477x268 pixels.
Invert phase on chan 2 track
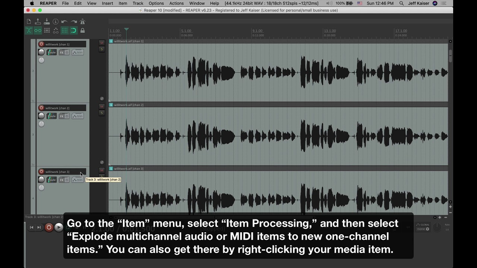tap(102, 162)
